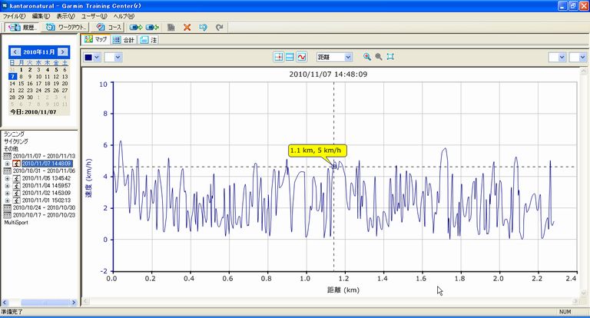Select the ランニング category
The width and height of the screenshot is (590, 318).
click(15, 134)
